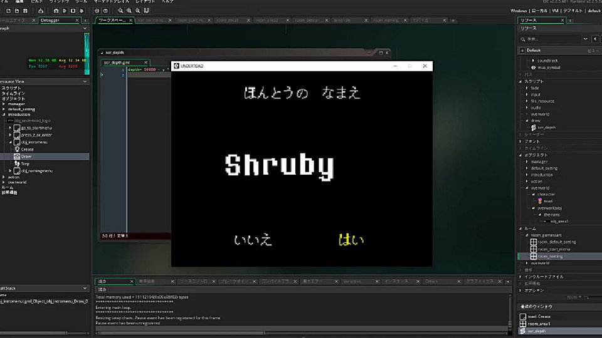Screen dimensions: 602x338
Task: Collapse the obj_intromenu object node
Action: [11, 142]
